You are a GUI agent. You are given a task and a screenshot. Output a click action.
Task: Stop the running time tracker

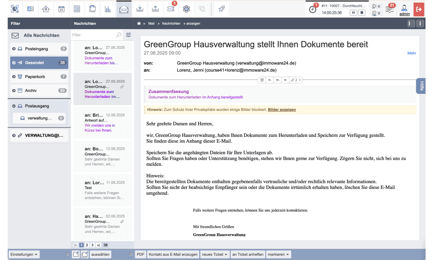(362, 13)
